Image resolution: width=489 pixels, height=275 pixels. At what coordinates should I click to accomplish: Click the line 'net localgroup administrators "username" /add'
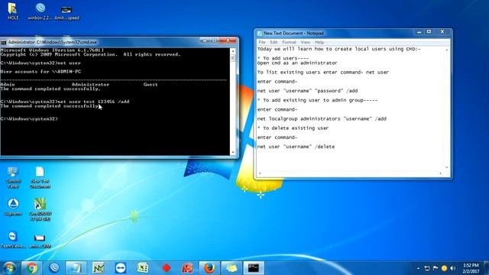(322, 119)
